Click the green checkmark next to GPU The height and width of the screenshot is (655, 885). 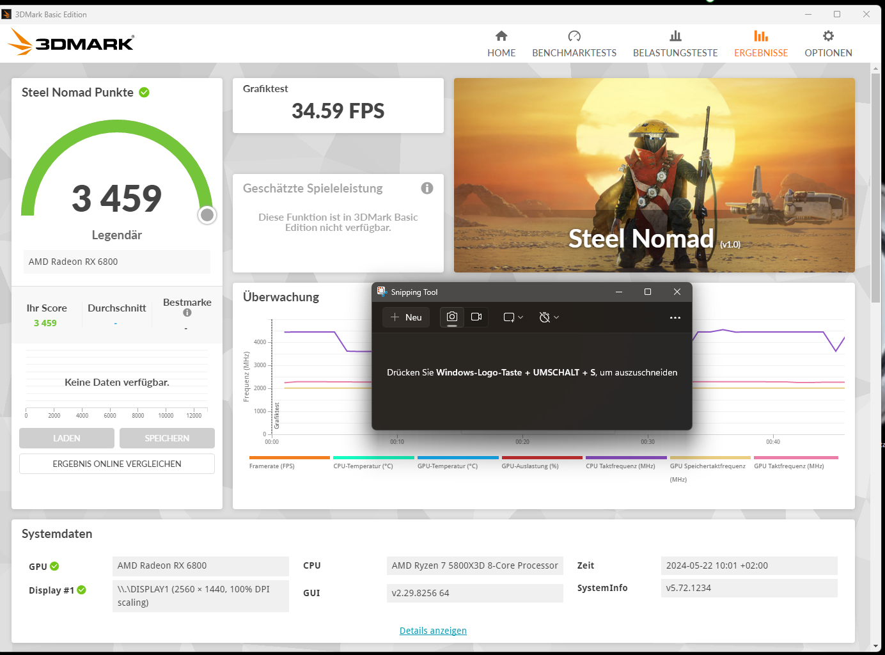pyautogui.click(x=54, y=566)
